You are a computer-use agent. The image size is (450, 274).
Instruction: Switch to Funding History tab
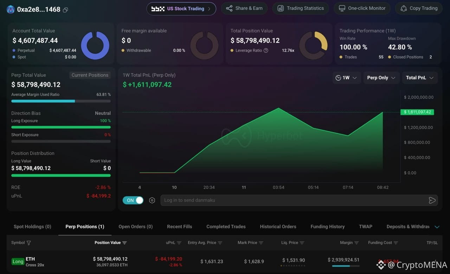[328, 227]
